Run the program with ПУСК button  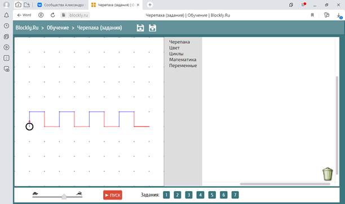[x=113, y=195]
